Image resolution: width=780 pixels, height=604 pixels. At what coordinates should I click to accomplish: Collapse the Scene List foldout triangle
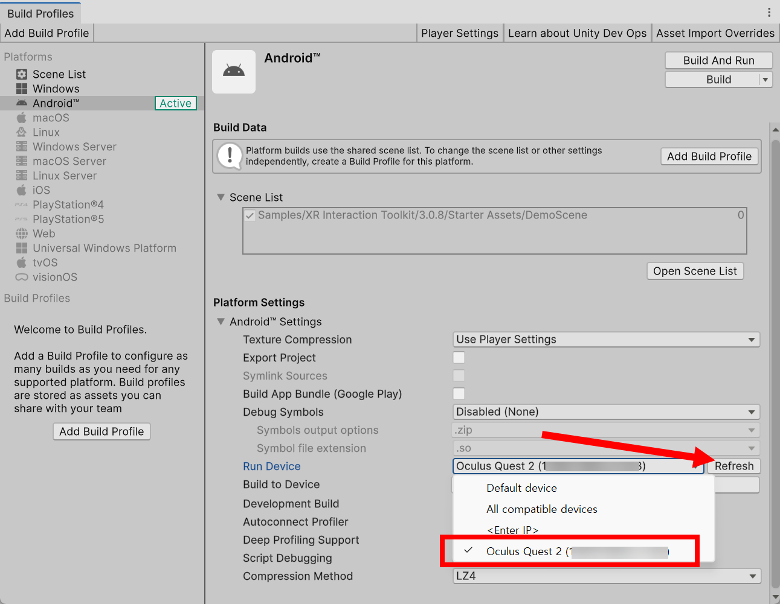click(221, 197)
